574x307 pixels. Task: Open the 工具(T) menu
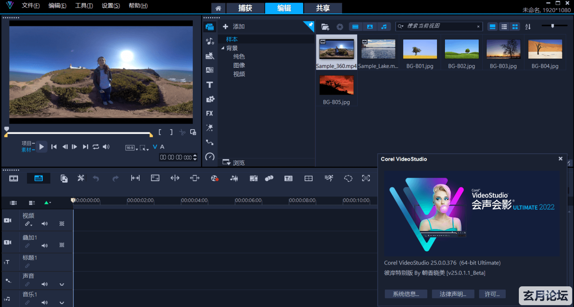coord(84,6)
